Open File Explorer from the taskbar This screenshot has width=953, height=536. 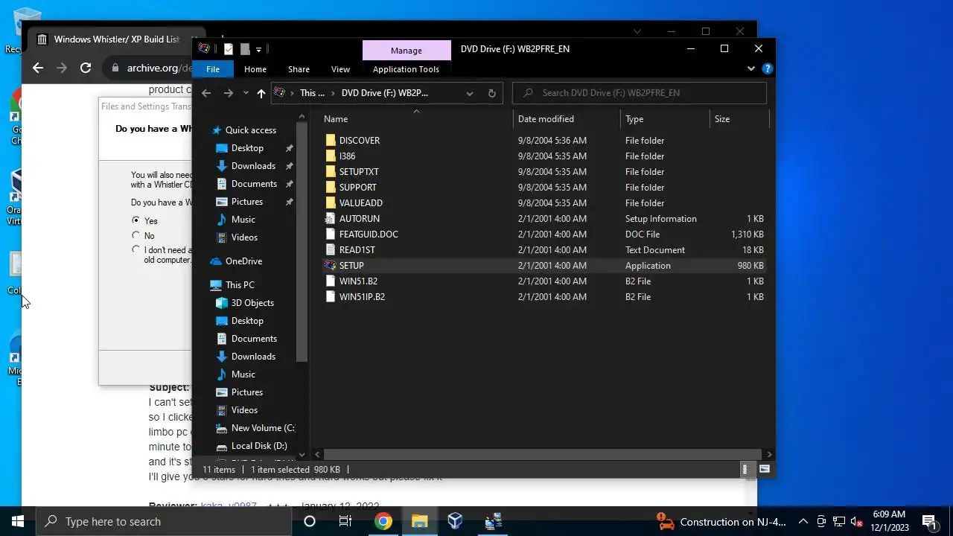420,521
